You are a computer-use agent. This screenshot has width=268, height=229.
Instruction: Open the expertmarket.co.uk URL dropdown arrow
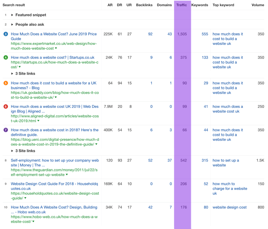click(56, 49)
